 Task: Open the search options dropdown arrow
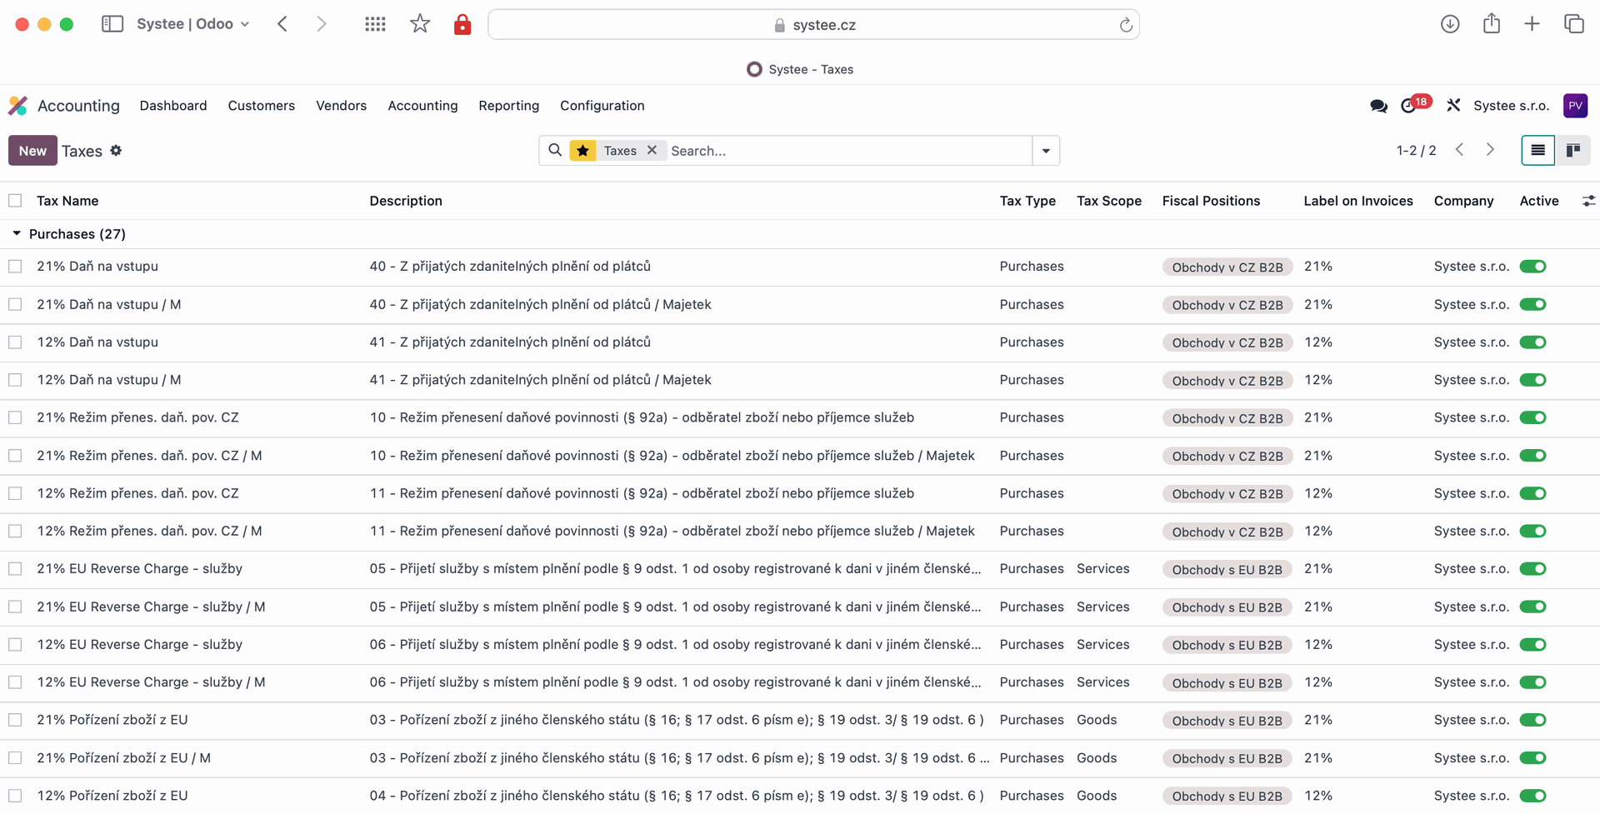(x=1046, y=151)
